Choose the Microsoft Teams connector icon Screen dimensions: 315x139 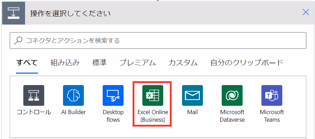[272, 95]
